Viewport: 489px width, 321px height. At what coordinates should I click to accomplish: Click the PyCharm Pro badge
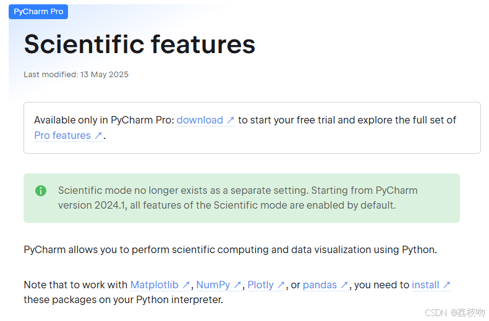(38, 12)
